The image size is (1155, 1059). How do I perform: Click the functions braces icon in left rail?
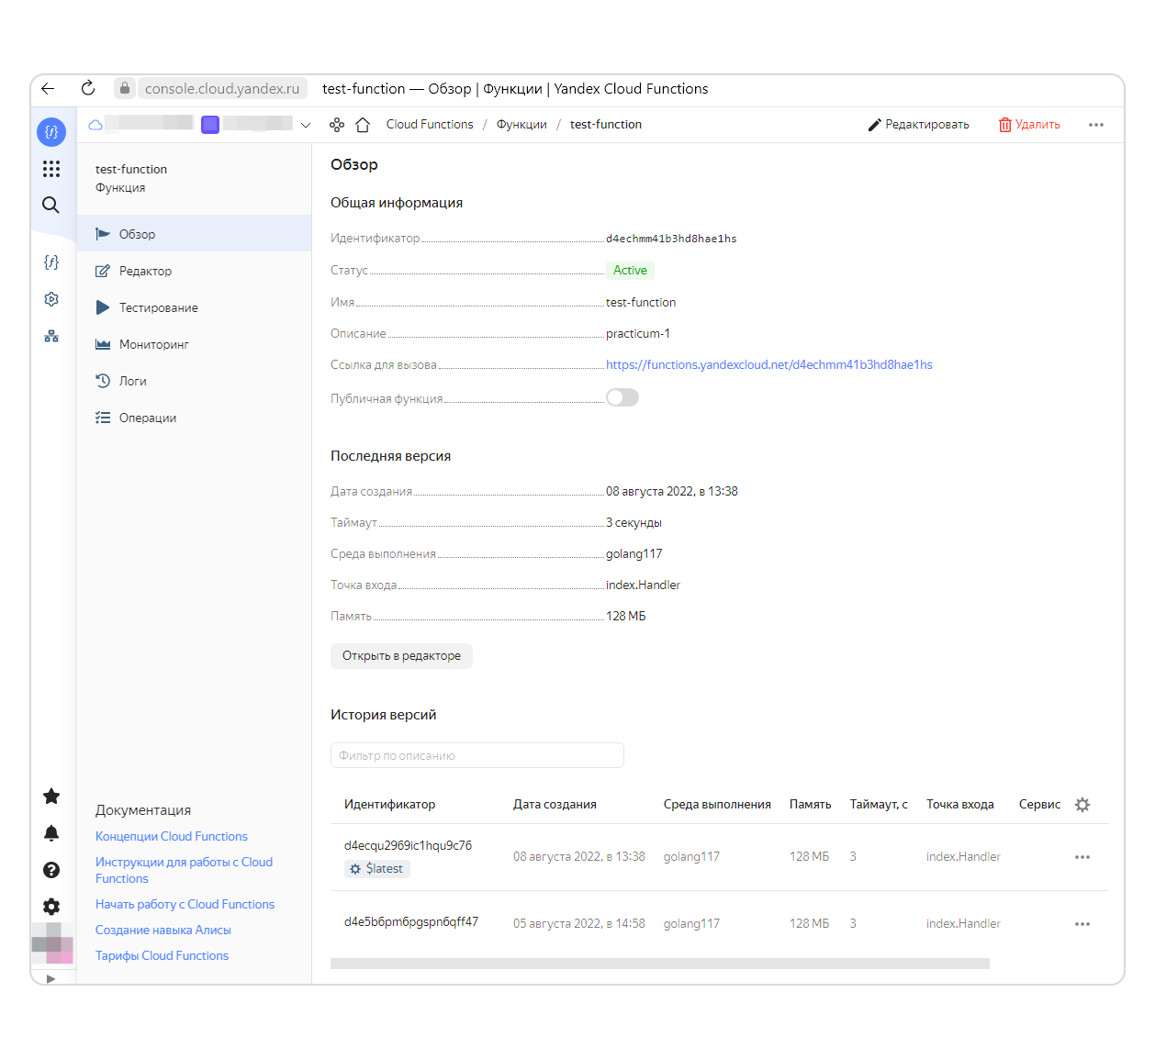click(51, 262)
